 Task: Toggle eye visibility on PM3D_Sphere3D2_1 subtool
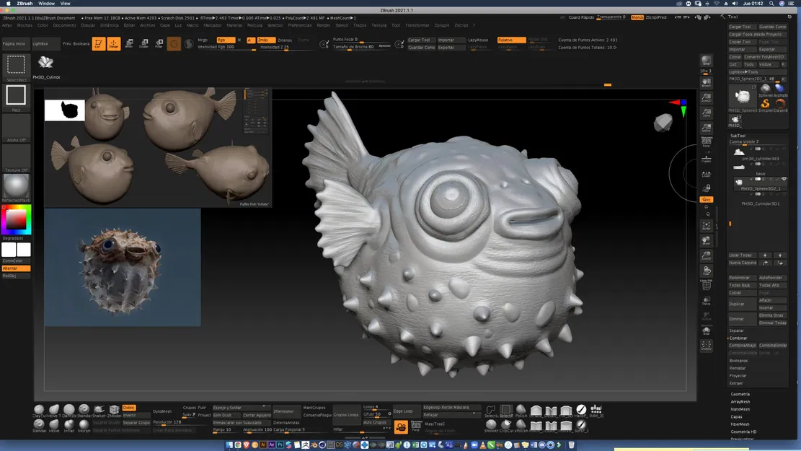pyautogui.click(x=784, y=179)
